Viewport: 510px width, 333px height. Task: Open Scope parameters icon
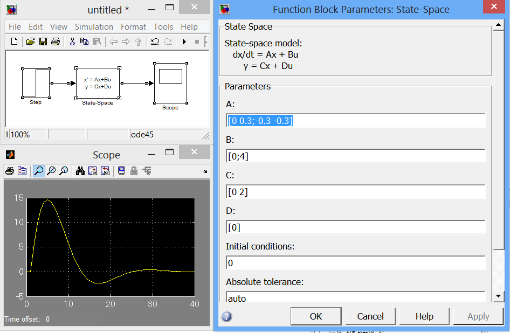click(22, 171)
